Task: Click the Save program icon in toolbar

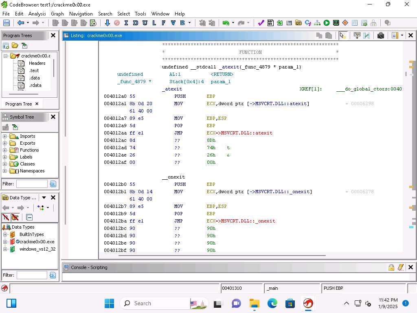Action: (x=7, y=23)
